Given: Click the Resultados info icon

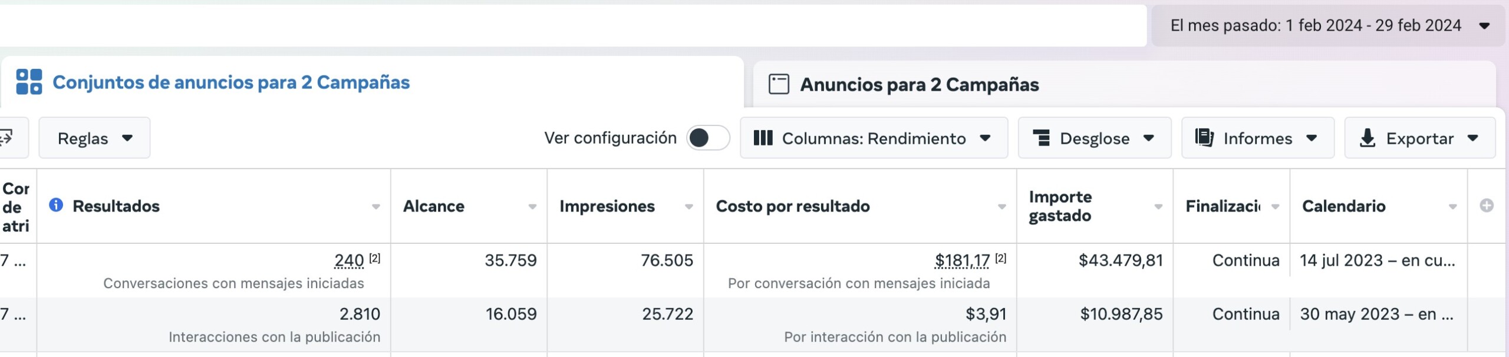Looking at the screenshot, I should [x=56, y=205].
